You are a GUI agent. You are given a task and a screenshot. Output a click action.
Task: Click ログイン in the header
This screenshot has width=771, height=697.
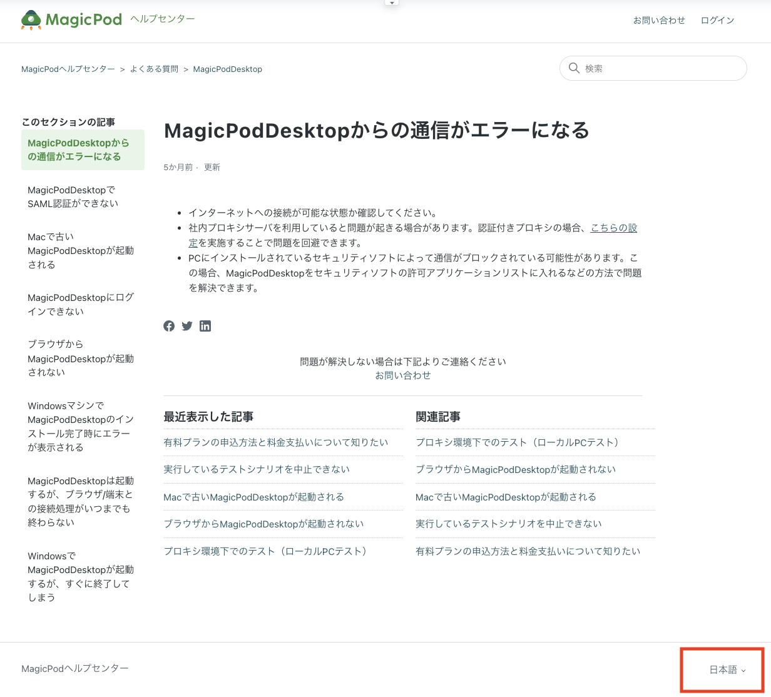click(717, 20)
